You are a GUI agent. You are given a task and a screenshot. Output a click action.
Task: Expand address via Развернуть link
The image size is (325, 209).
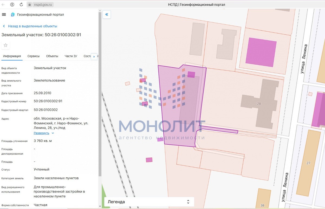point(41,133)
